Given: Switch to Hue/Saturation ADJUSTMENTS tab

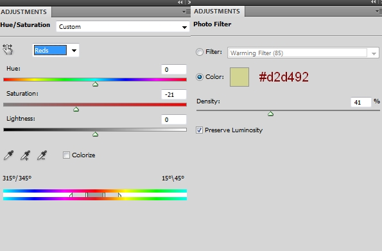Looking at the screenshot, I should [x=25, y=12].
